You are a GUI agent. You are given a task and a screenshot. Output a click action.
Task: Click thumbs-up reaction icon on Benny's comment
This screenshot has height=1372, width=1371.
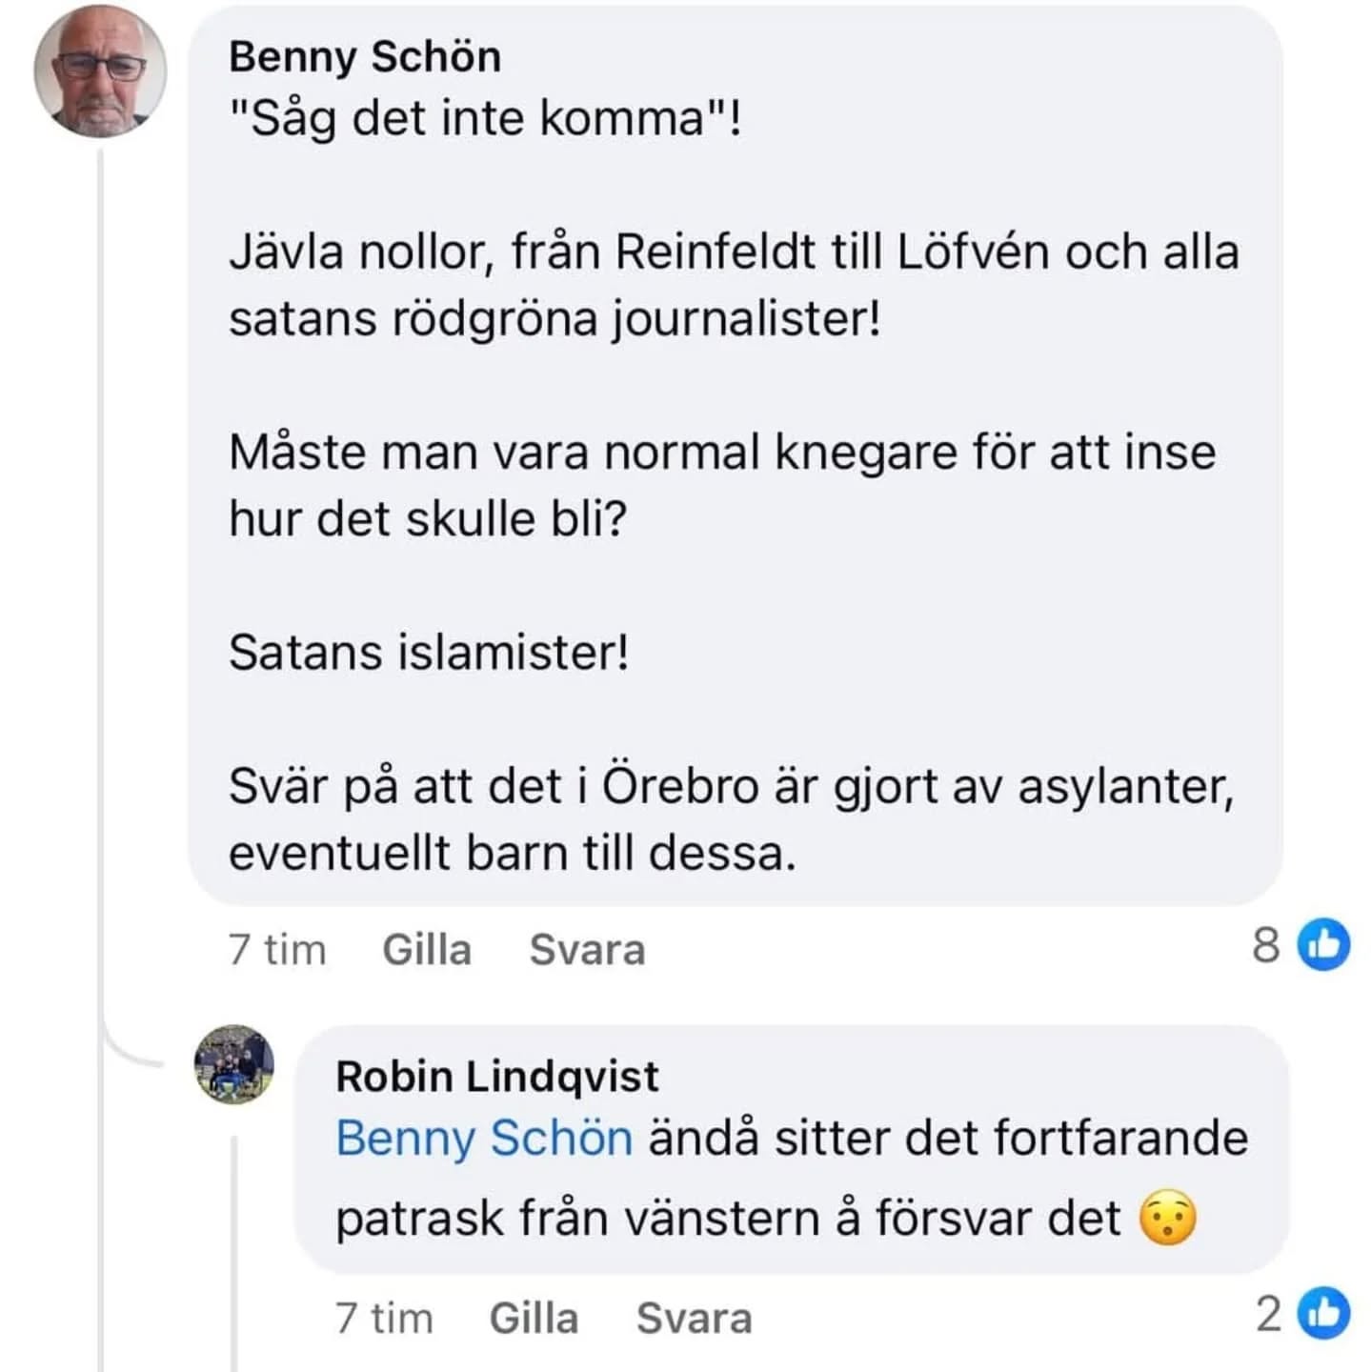pyautogui.click(x=1324, y=945)
